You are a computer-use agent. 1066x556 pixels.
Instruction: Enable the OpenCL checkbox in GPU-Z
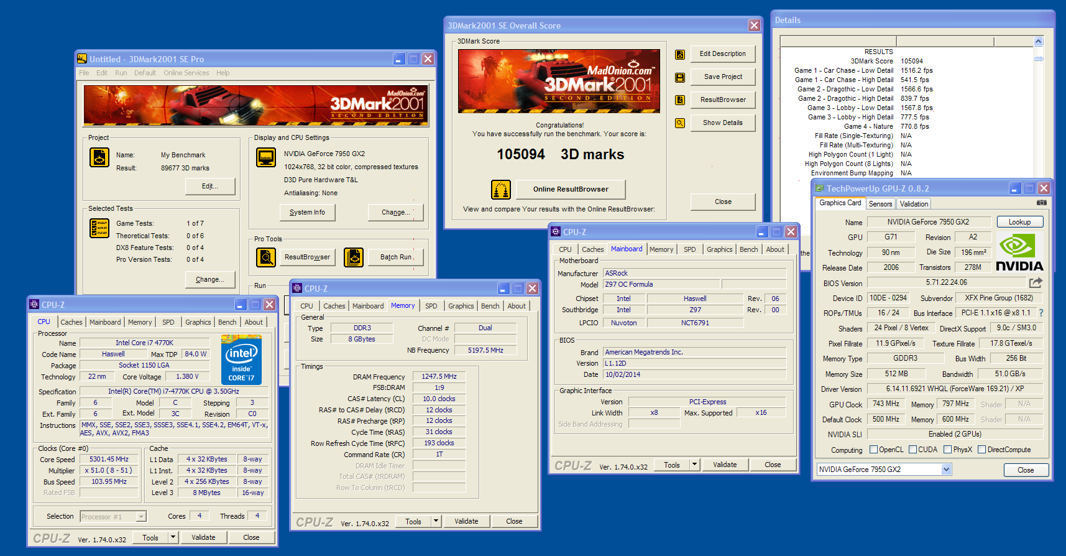pos(873,450)
